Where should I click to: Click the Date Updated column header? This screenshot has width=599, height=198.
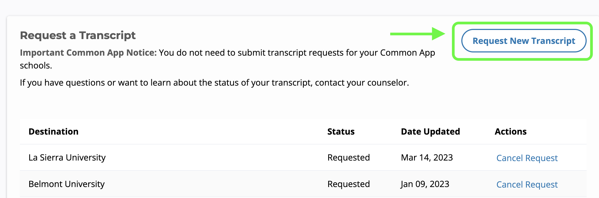click(430, 131)
